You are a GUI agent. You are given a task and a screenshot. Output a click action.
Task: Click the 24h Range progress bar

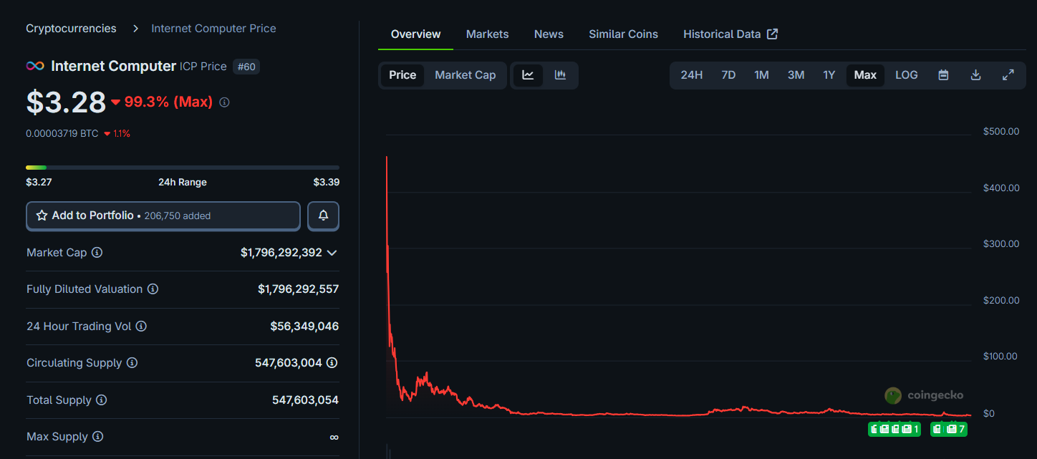[183, 168]
